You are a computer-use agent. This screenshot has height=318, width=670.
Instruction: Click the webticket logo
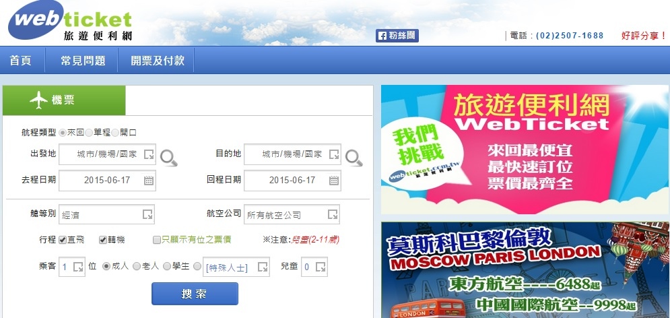click(x=71, y=20)
